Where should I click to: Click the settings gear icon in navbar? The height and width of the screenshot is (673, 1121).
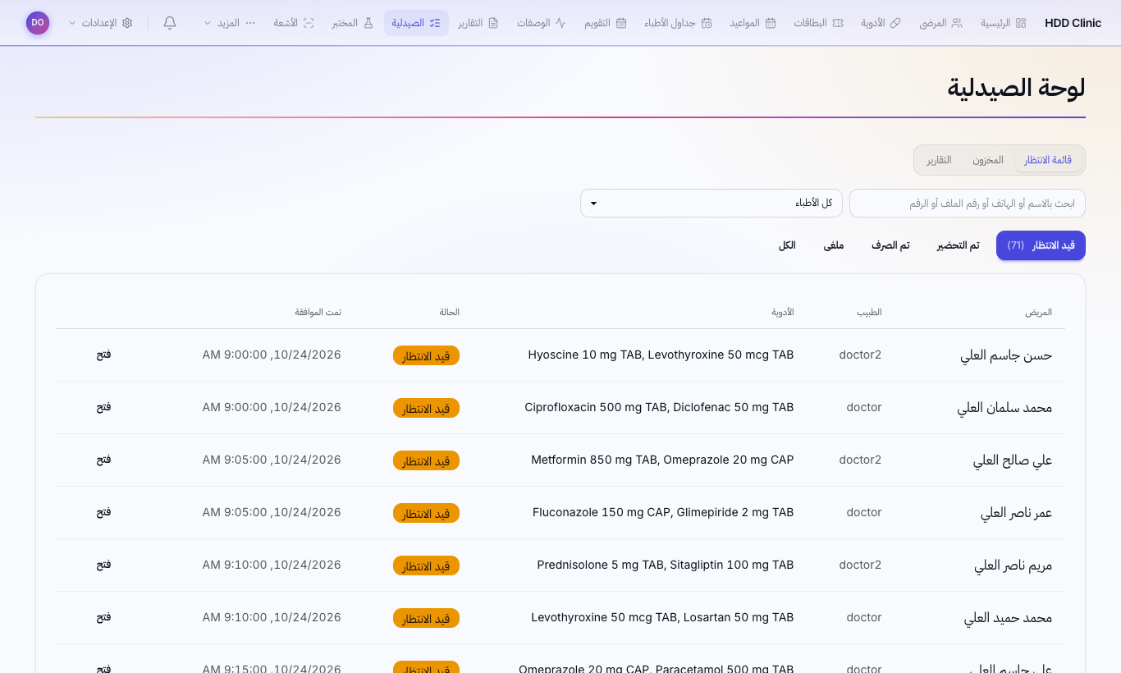(127, 23)
